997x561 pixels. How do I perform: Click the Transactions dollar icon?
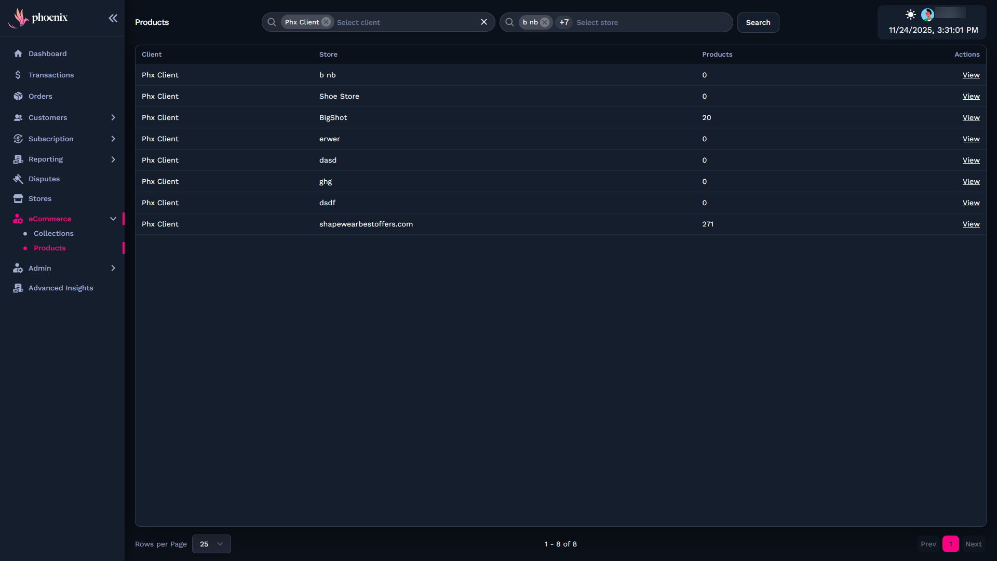click(x=18, y=75)
